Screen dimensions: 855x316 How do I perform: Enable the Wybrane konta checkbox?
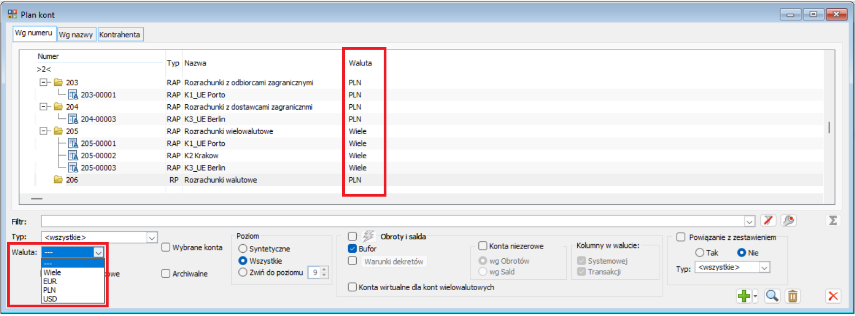click(166, 247)
